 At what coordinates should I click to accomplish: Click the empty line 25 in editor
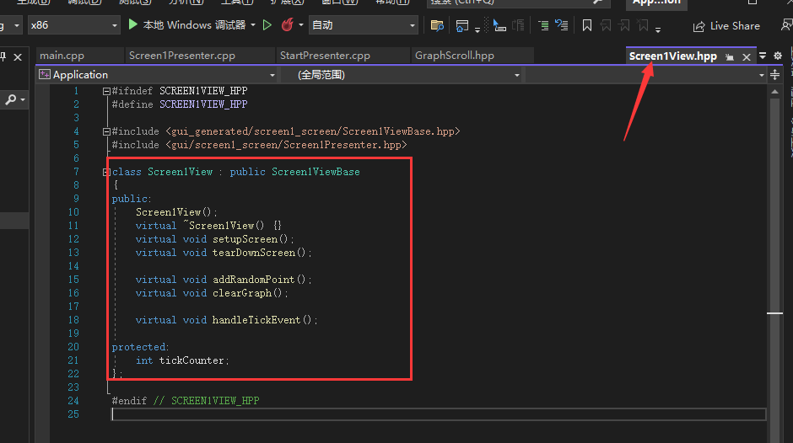click(438, 414)
